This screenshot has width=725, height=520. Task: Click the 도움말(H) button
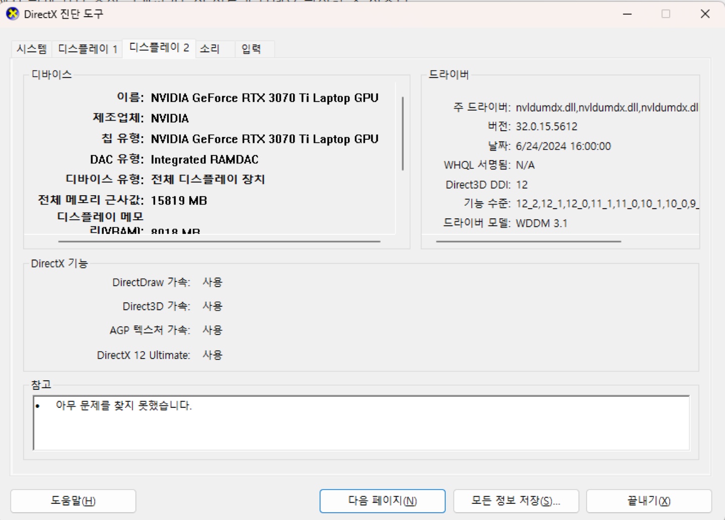point(73,501)
